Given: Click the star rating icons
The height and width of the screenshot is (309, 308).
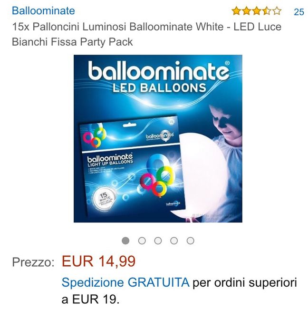Looking at the screenshot, I should tap(256, 11).
